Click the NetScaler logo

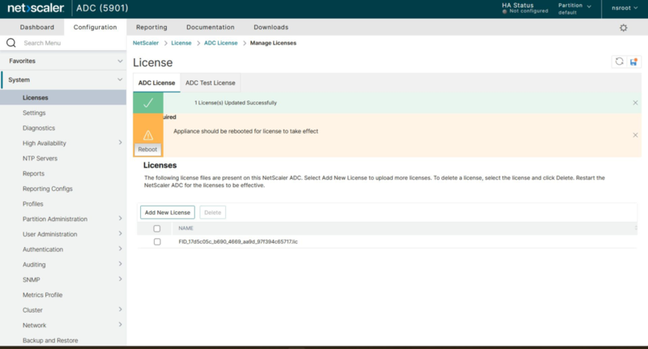tap(36, 8)
